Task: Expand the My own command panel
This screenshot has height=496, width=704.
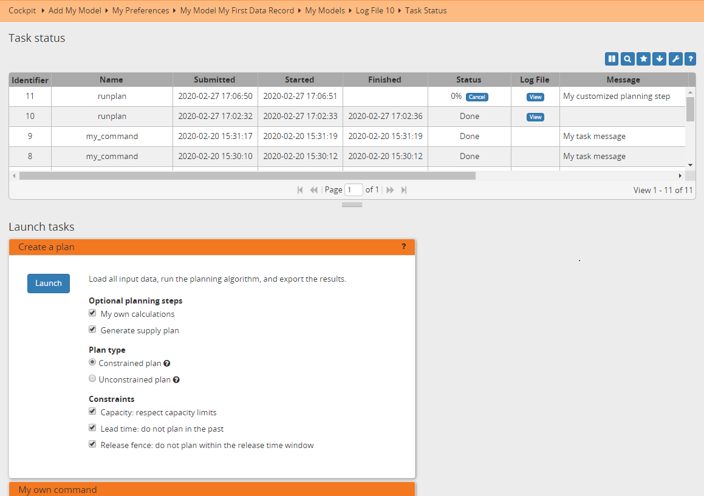Action: pos(58,489)
